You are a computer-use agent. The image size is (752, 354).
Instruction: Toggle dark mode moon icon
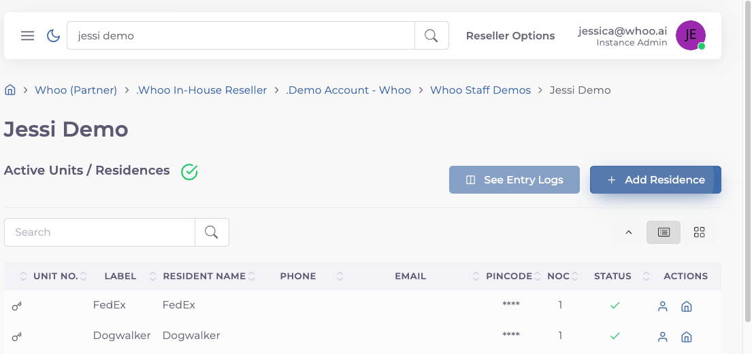point(53,35)
